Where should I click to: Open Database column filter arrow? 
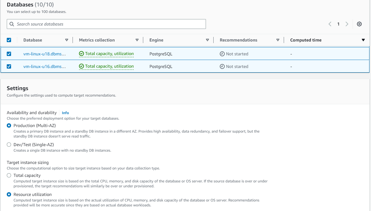pos(67,40)
